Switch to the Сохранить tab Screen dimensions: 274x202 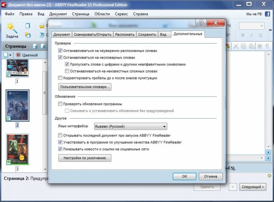tap(147, 34)
